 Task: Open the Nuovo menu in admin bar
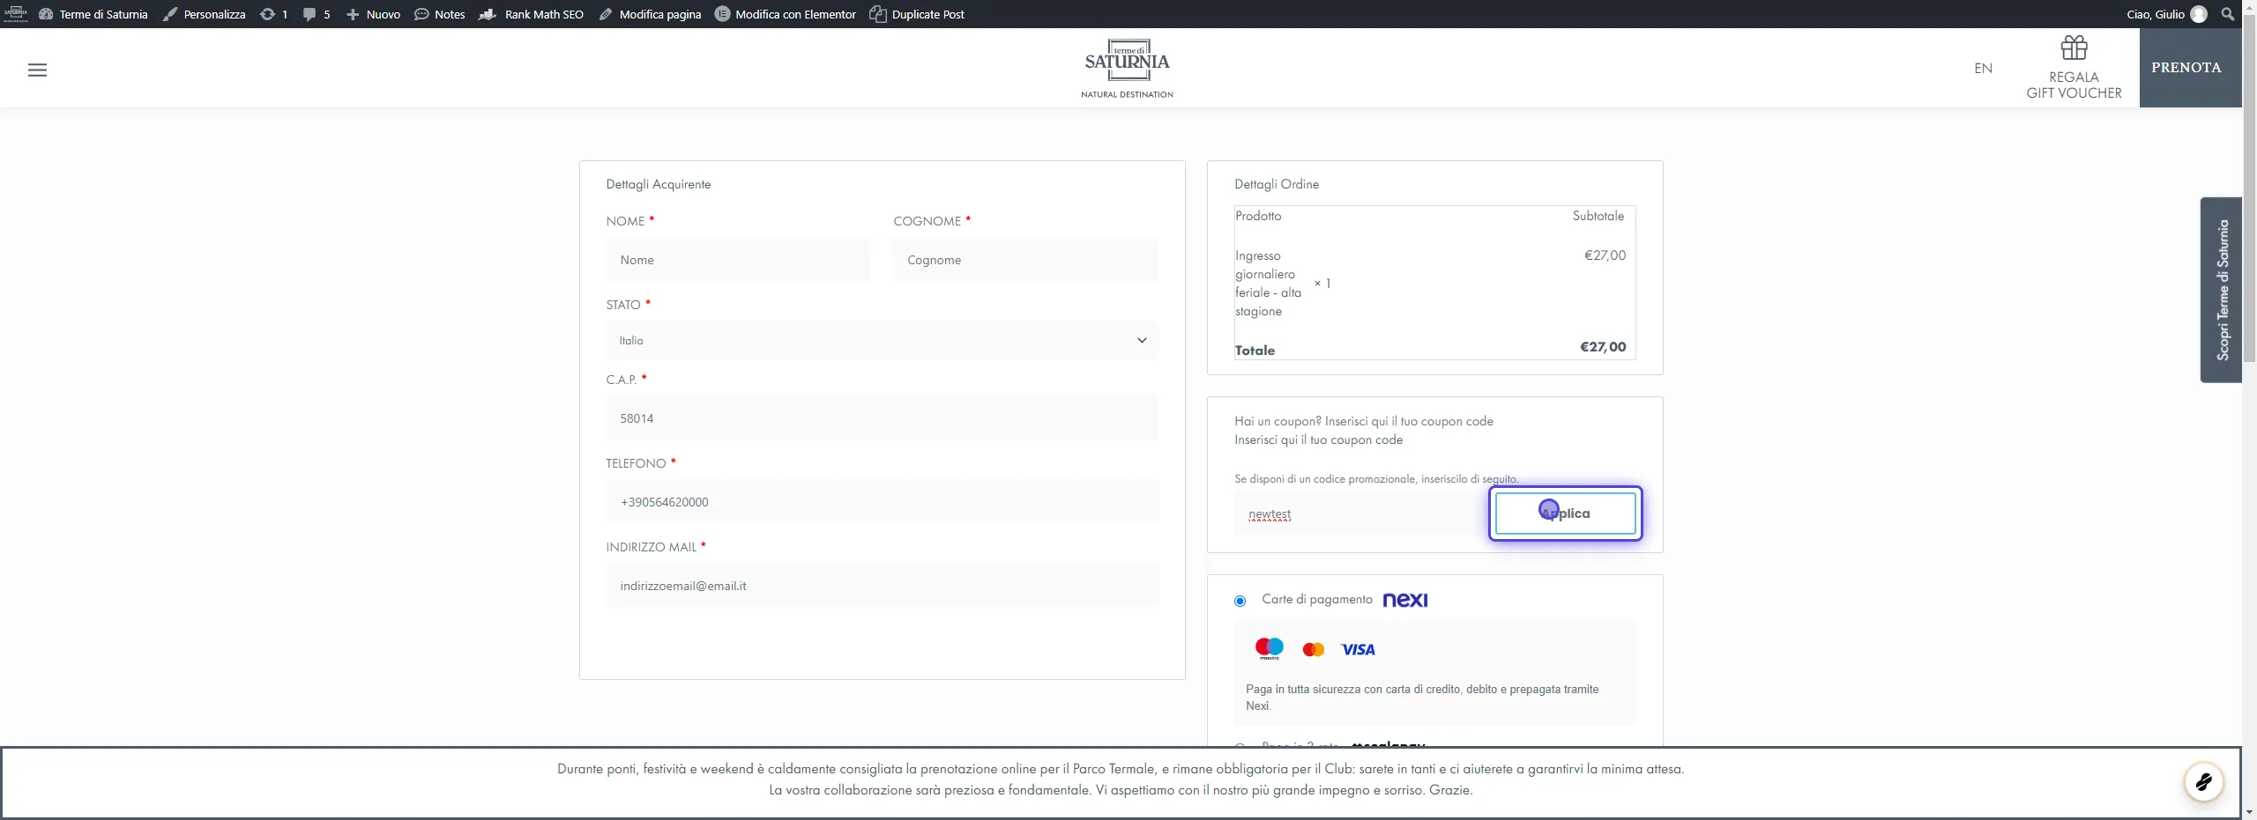pyautogui.click(x=374, y=14)
